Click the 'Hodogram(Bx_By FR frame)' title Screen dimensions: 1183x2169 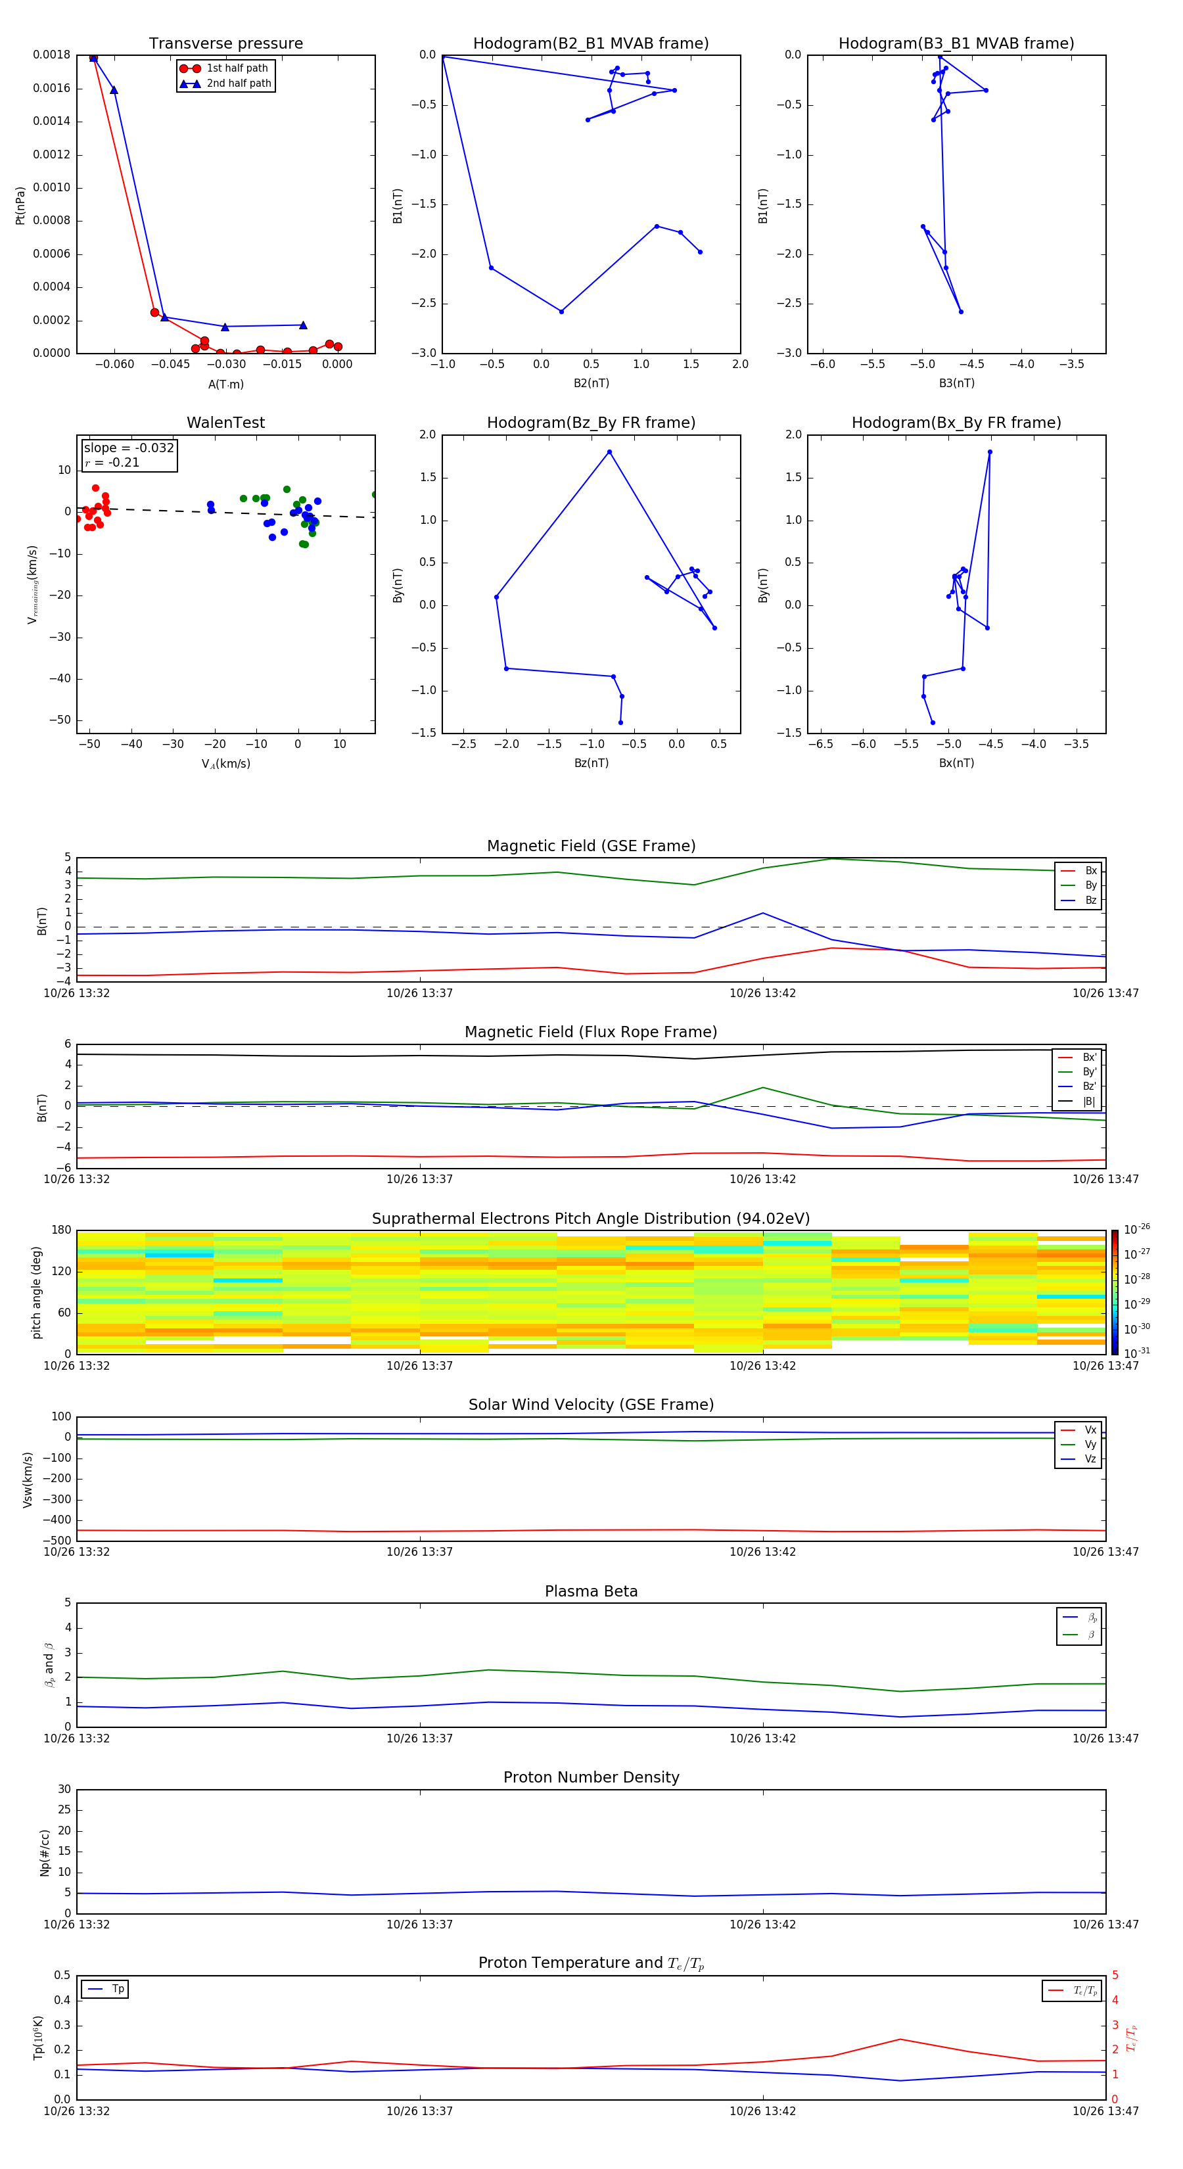point(956,423)
